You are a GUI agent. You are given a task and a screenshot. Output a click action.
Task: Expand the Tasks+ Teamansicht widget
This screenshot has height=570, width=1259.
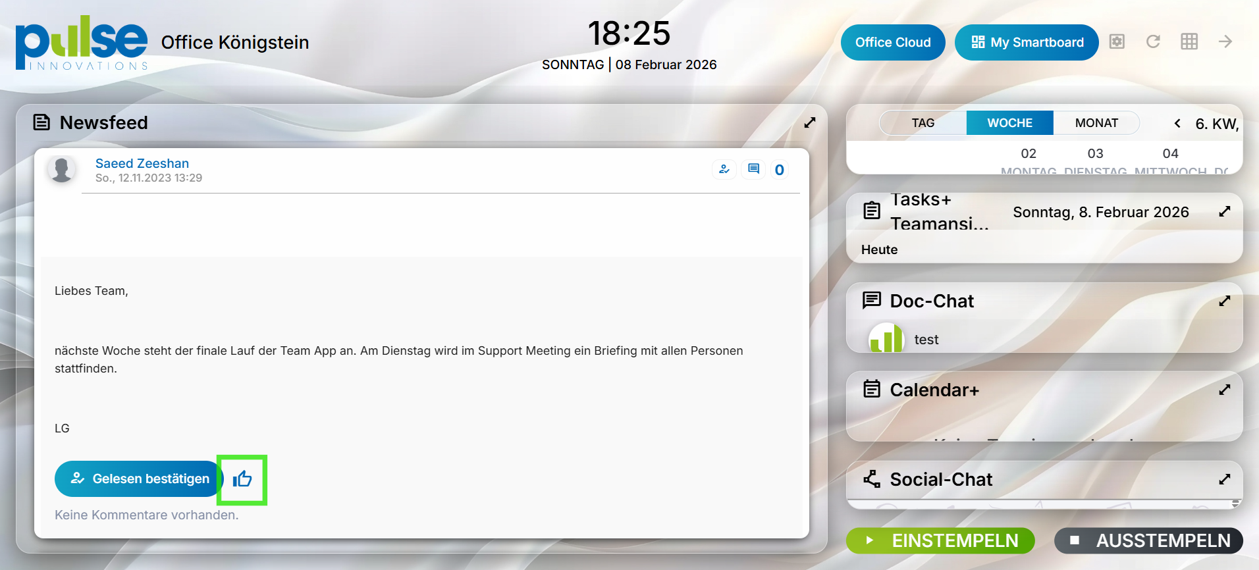(1225, 211)
